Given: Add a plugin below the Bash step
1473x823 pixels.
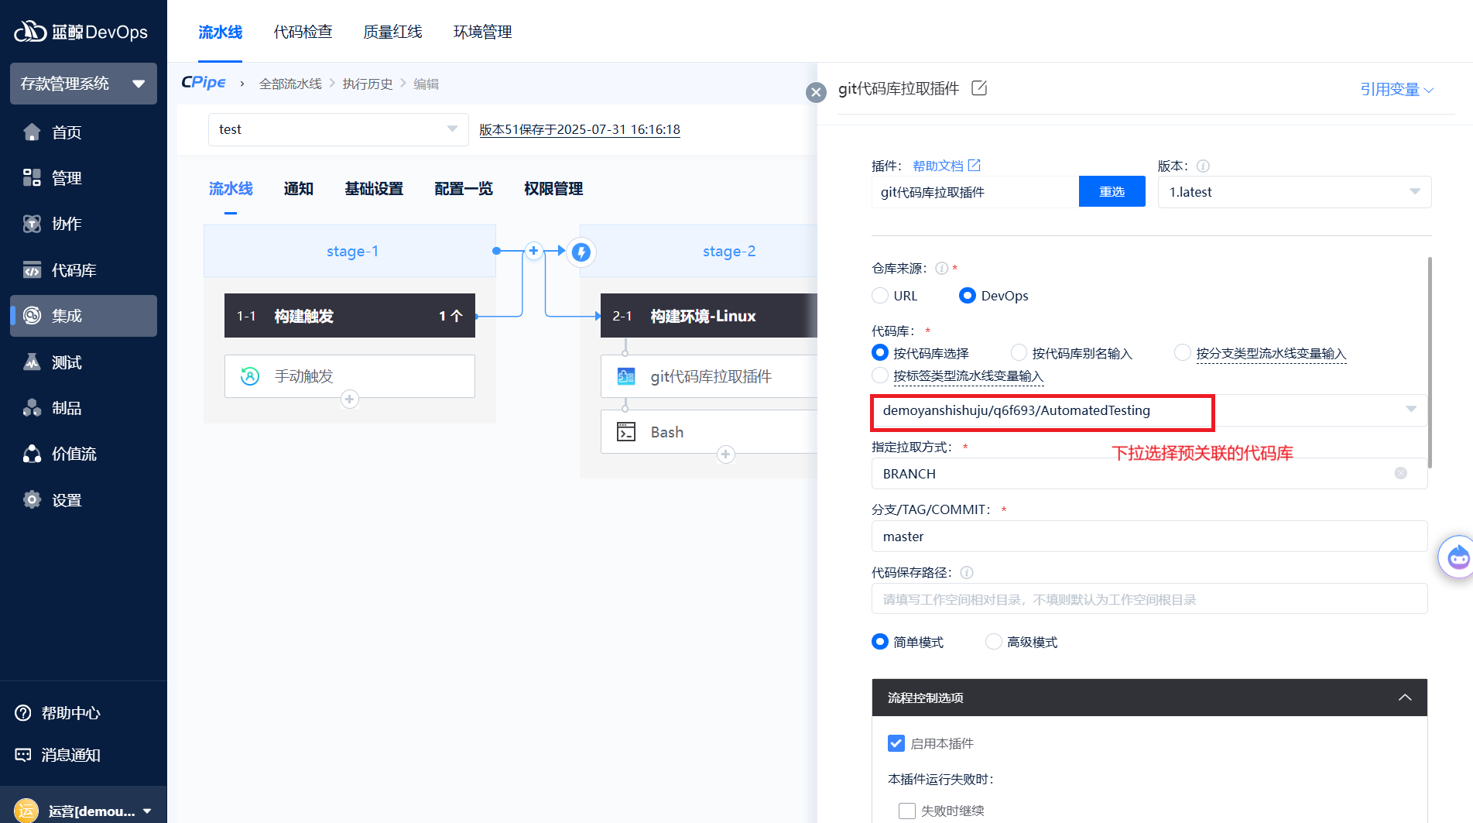Looking at the screenshot, I should (725, 454).
